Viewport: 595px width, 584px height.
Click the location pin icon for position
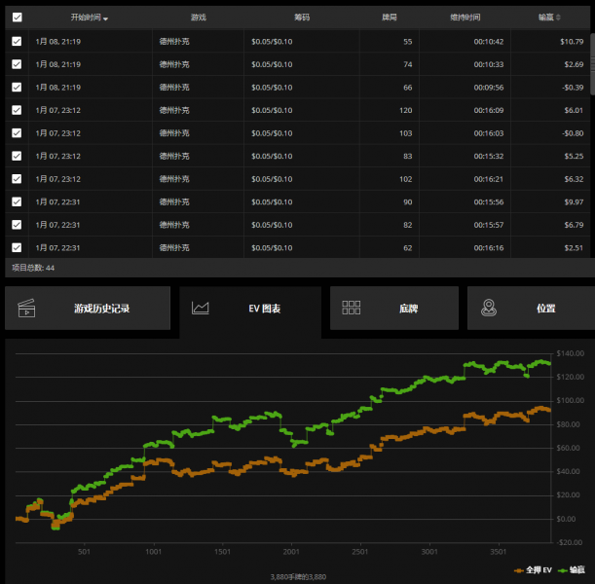490,309
